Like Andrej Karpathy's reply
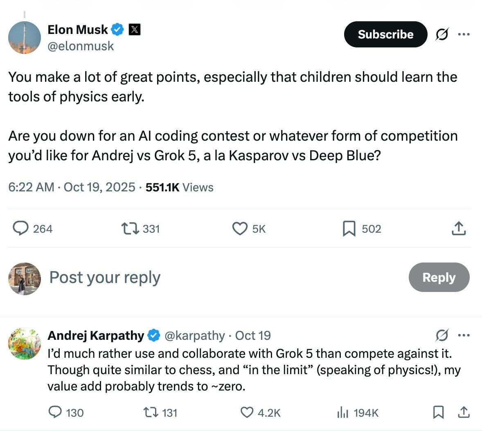This screenshot has height=431, width=482. (247, 412)
